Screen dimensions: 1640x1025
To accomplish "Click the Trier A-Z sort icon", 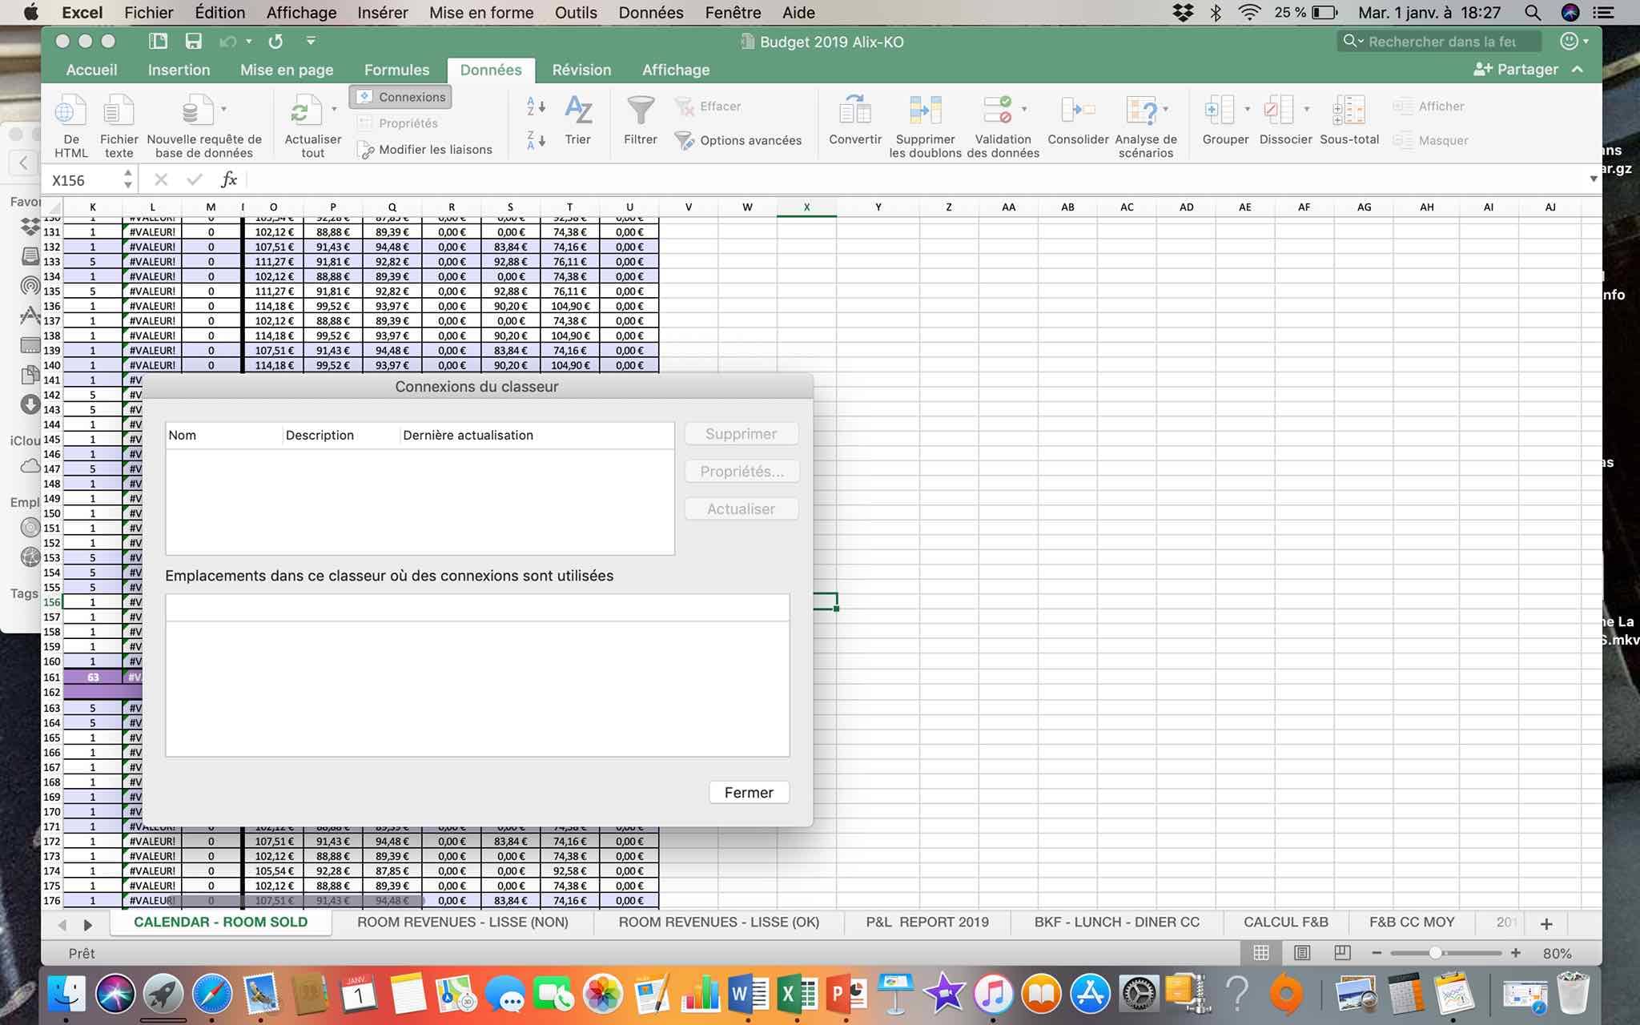I will coord(577,111).
